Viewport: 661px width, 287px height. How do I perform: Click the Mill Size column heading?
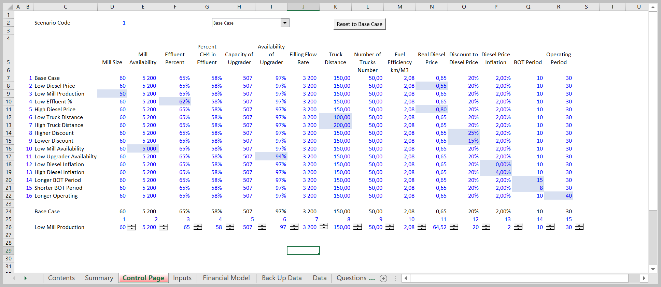pyautogui.click(x=112, y=62)
